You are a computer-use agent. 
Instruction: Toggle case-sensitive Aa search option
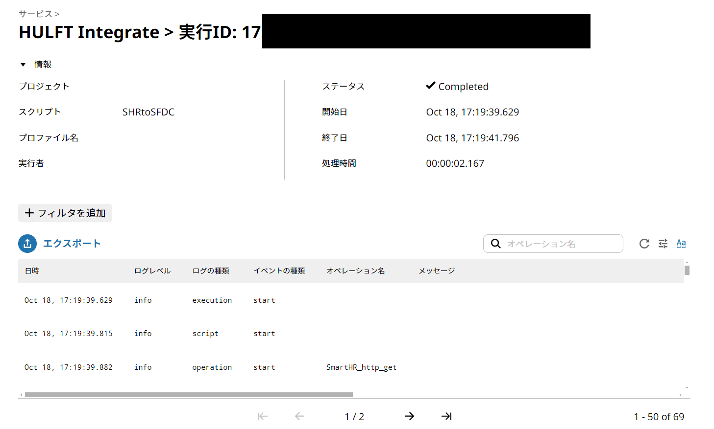click(681, 244)
